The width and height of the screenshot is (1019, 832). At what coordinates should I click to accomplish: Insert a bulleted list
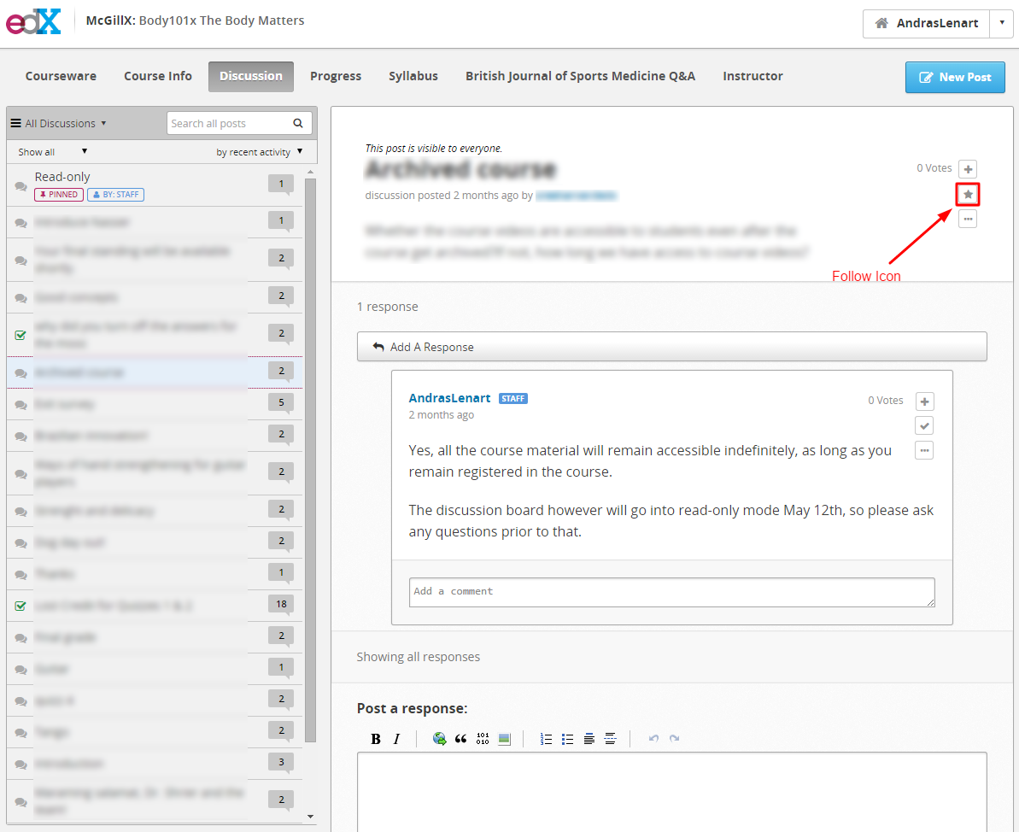[x=567, y=739]
